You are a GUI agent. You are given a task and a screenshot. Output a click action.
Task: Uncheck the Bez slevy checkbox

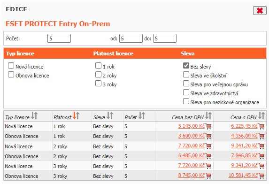[186, 66]
